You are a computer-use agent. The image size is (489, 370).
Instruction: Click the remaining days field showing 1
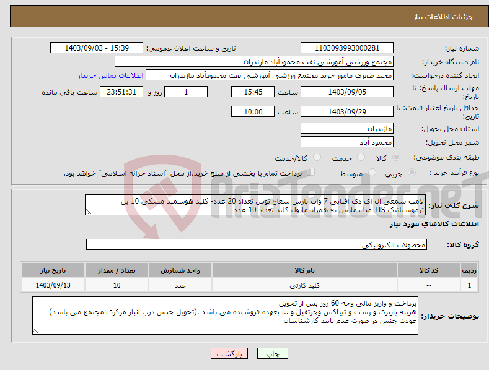[x=186, y=92]
